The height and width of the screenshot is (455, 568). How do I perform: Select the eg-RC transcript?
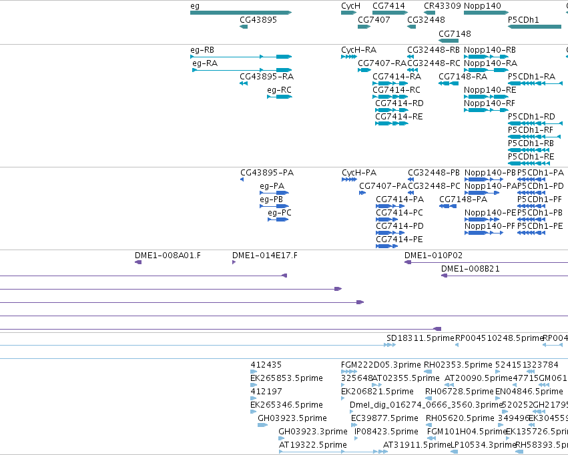tap(279, 97)
